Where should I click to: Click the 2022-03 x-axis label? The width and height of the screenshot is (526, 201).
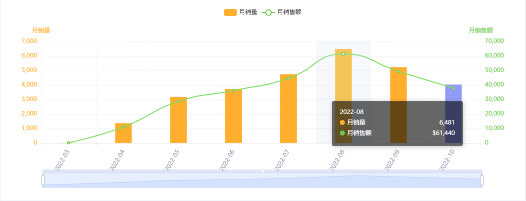point(62,160)
